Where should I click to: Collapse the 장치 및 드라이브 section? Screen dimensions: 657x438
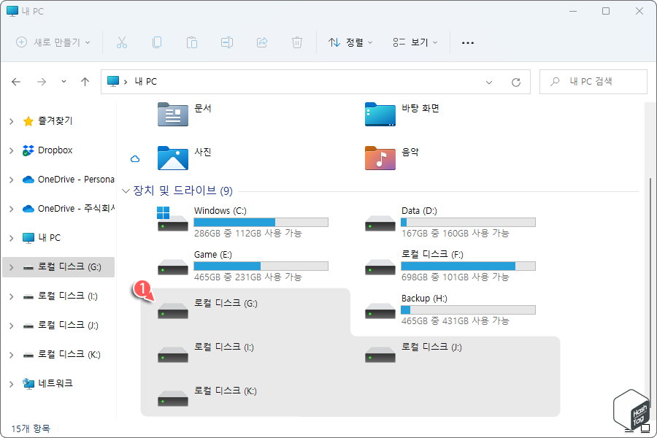tap(126, 190)
